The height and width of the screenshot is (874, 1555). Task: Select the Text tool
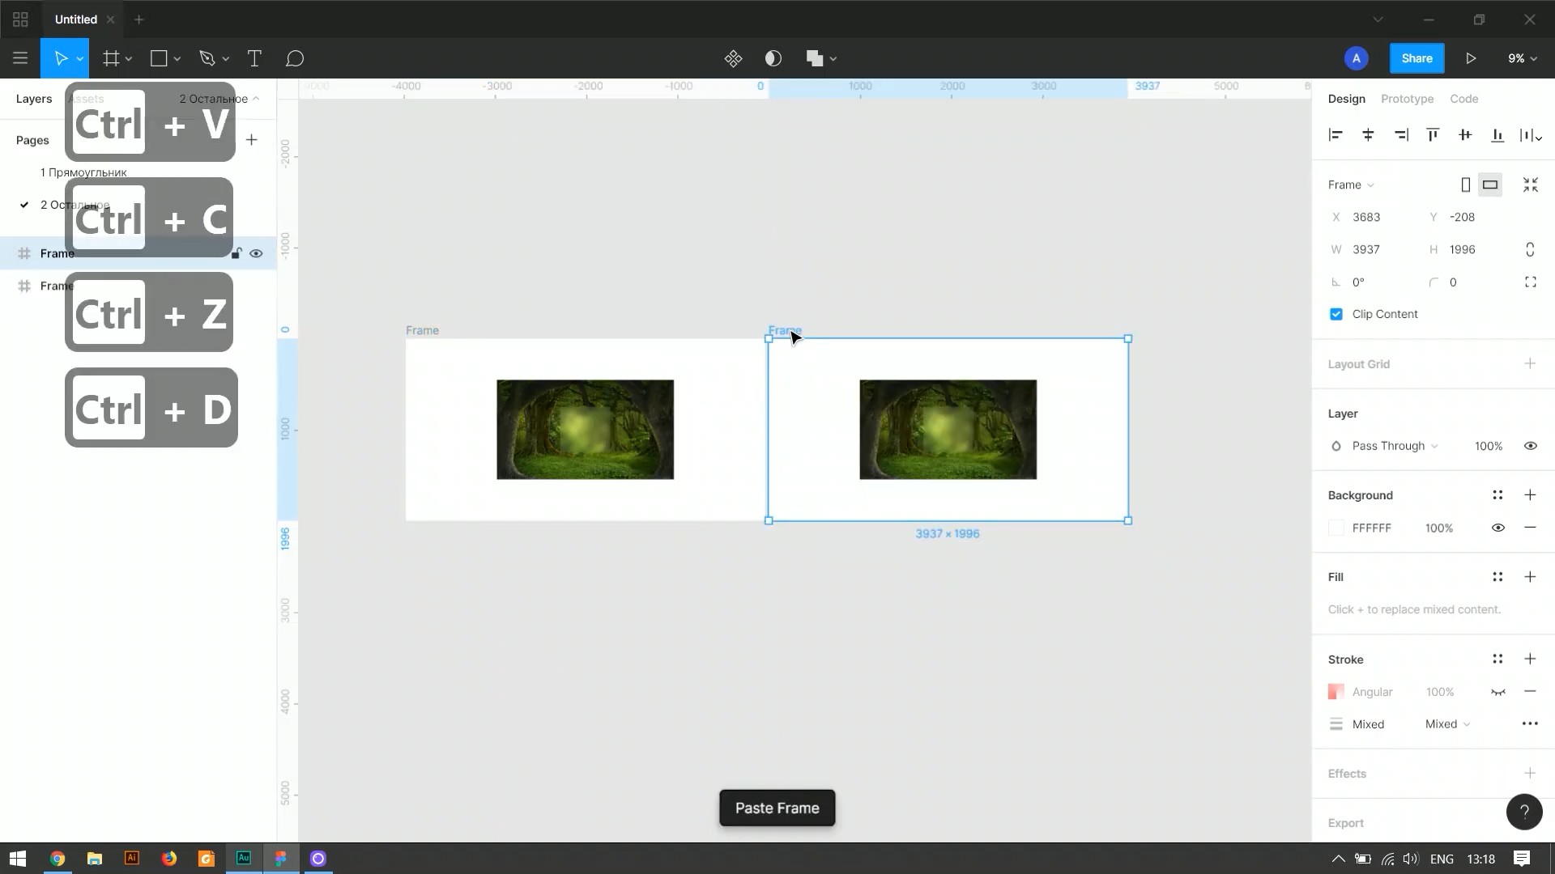coord(253,58)
